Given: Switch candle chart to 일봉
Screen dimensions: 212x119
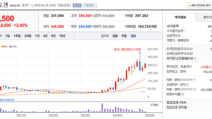Looking at the screenshot, I should [x=115, y=36].
